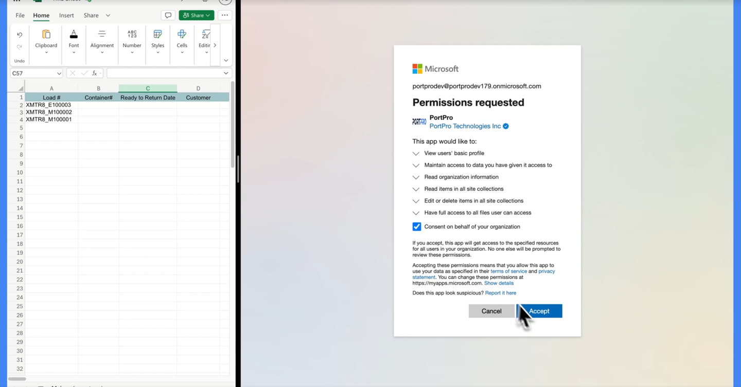Click the PortPro verified publisher badge
The height and width of the screenshot is (387, 741).
coord(506,126)
